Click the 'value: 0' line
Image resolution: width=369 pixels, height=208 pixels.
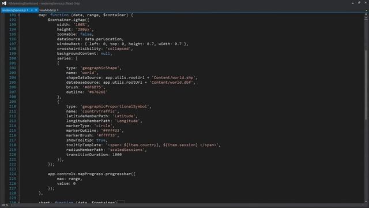[66, 184]
